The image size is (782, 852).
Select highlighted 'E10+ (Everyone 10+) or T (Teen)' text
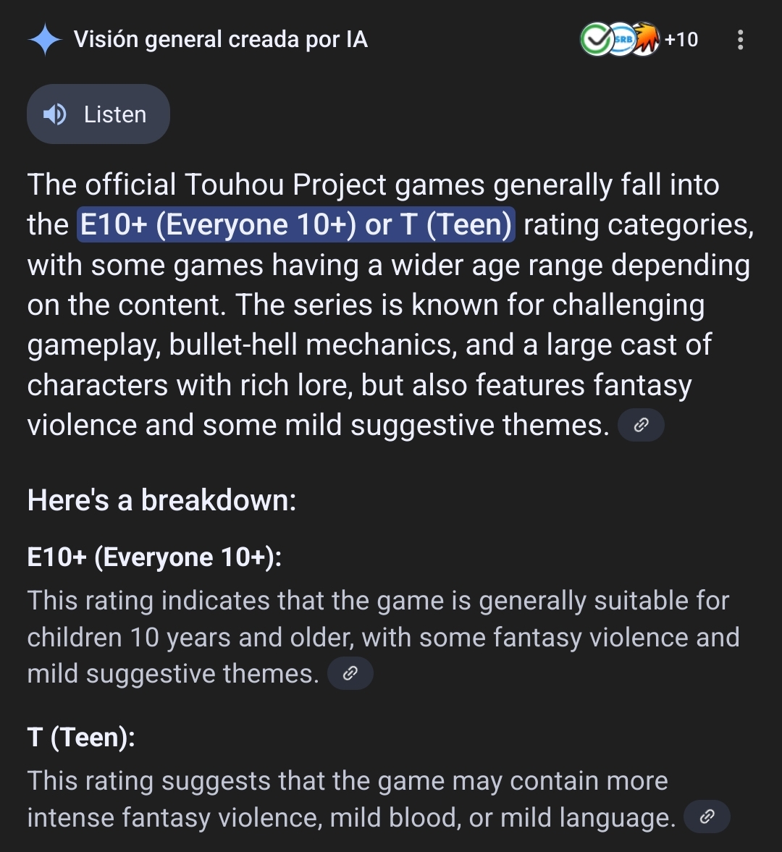point(296,224)
